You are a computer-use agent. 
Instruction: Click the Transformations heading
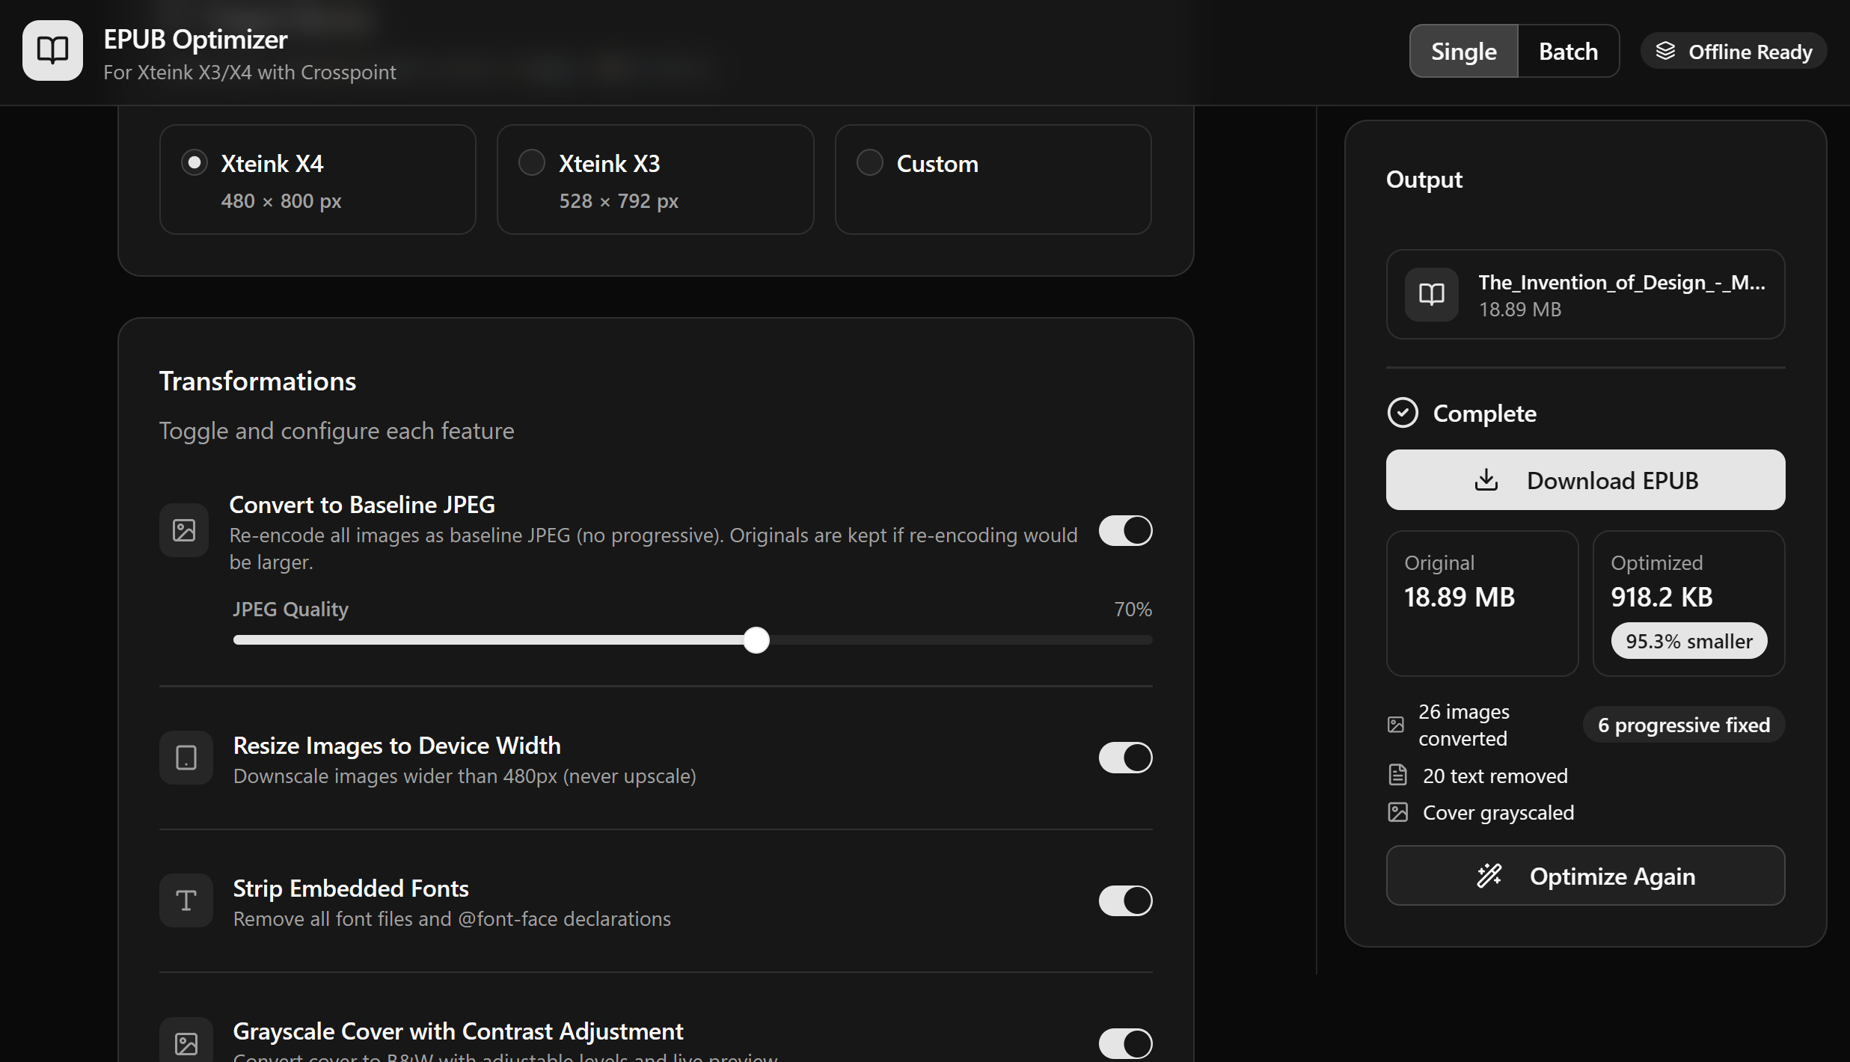(x=257, y=381)
